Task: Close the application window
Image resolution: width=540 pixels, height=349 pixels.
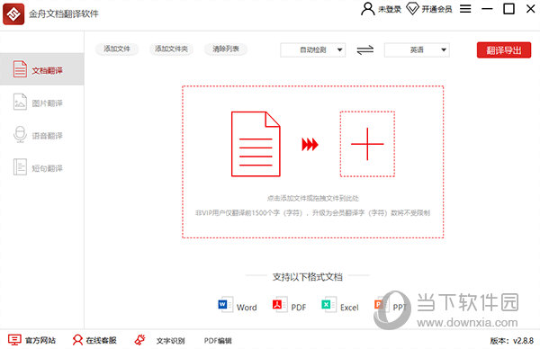Action: click(x=531, y=9)
